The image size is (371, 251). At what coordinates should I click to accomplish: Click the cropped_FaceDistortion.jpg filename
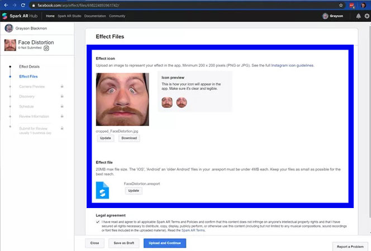117,131
